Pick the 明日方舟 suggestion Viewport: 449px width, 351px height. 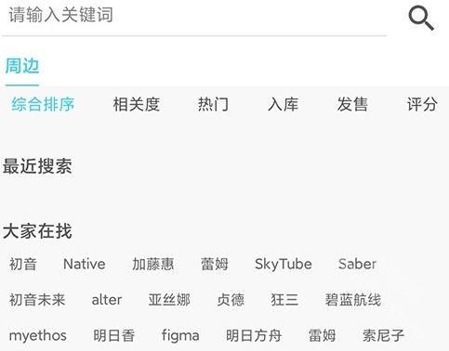coord(254,335)
